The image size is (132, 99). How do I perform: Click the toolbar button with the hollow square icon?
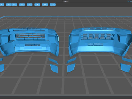[x=45, y=5]
